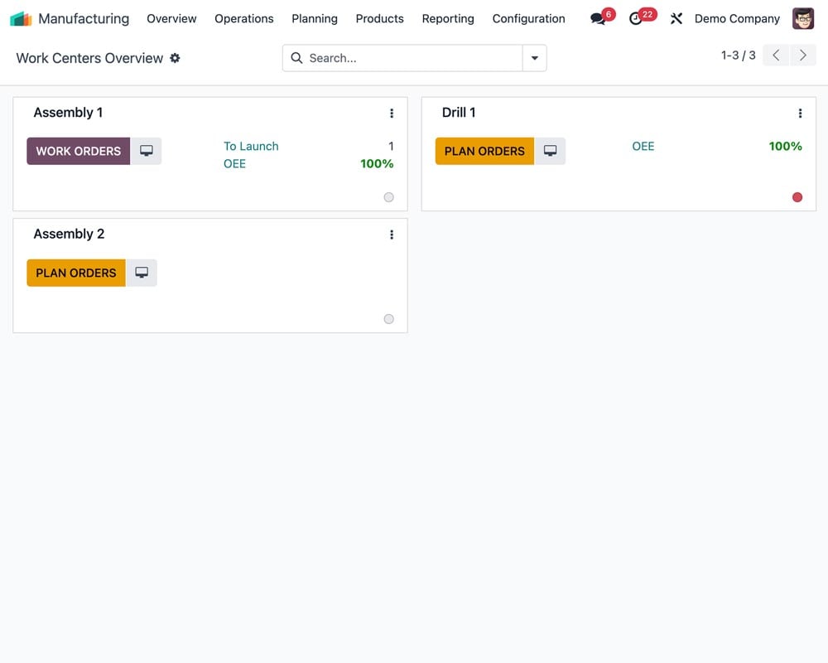The width and height of the screenshot is (828, 663).
Task: Open the tablet view icon for Assembly 2
Action: pos(142,273)
